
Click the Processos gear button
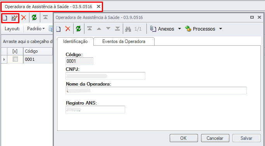pyautogui.click(x=200, y=29)
